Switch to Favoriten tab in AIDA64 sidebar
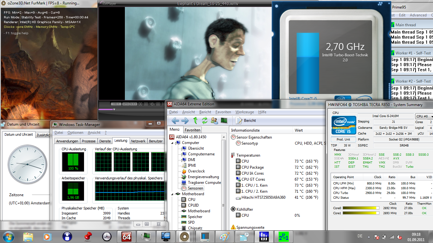The height and width of the screenshot is (243, 433). (192, 130)
